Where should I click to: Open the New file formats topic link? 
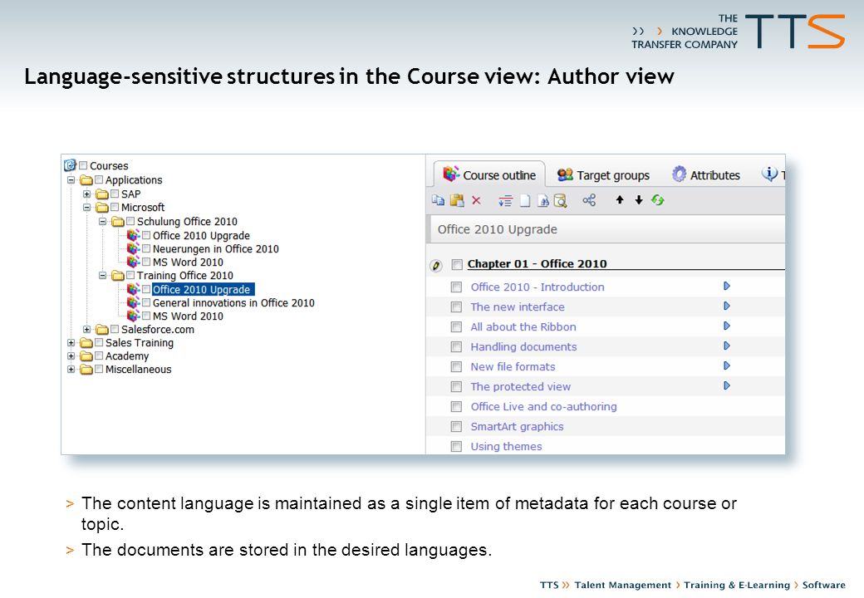pyautogui.click(x=513, y=367)
